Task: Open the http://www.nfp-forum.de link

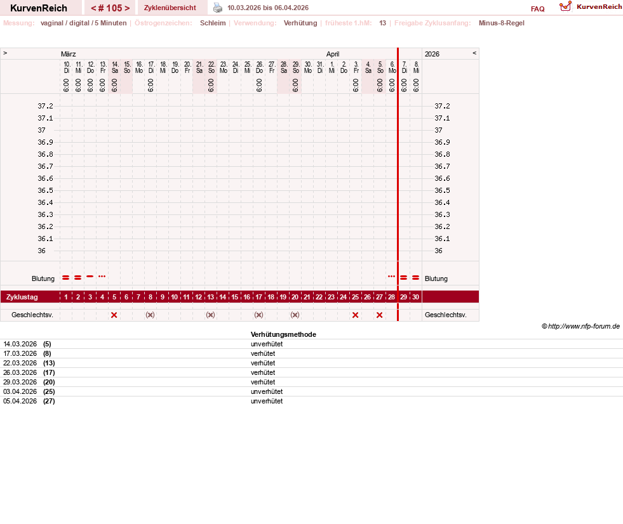Action: click(x=584, y=326)
